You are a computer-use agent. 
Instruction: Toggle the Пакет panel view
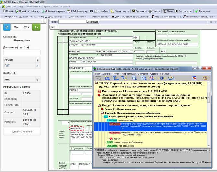coord(168,11)
